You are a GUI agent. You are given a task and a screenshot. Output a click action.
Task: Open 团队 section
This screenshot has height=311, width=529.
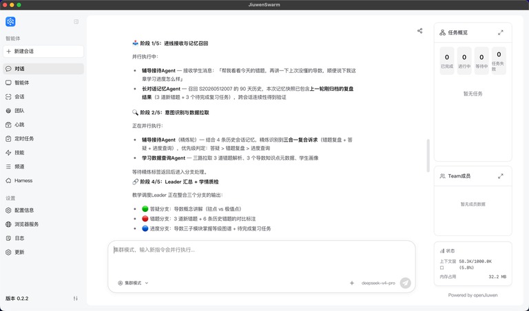click(43, 111)
